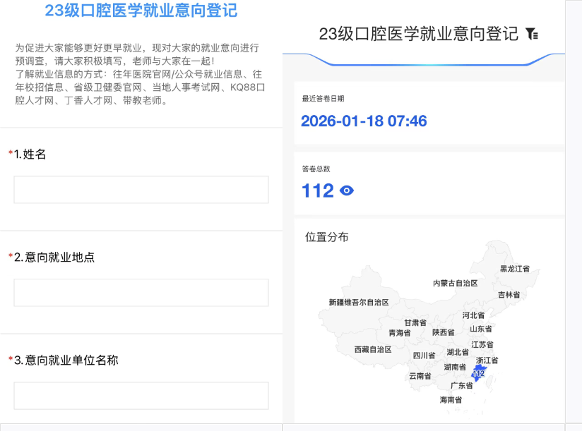Click 山东省 on the map
Viewport: 582px width, 431px height.
pos(481,329)
